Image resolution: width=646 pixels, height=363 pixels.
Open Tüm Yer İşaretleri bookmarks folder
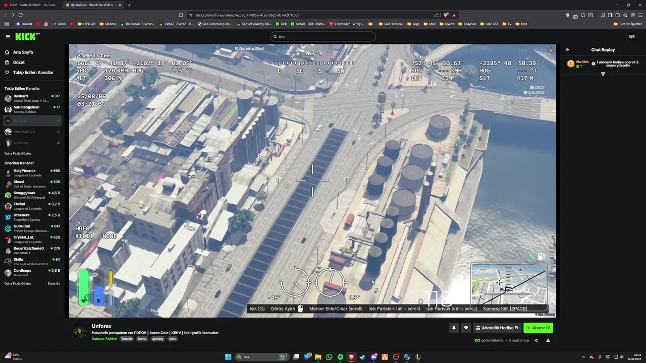(628, 24)
